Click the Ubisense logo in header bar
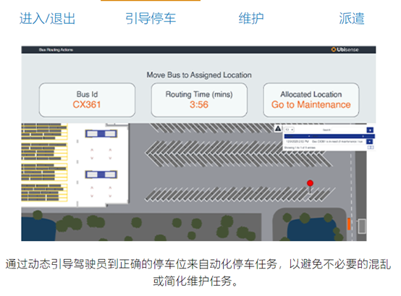Screen dimensions: 401x296 click(345, 50)
